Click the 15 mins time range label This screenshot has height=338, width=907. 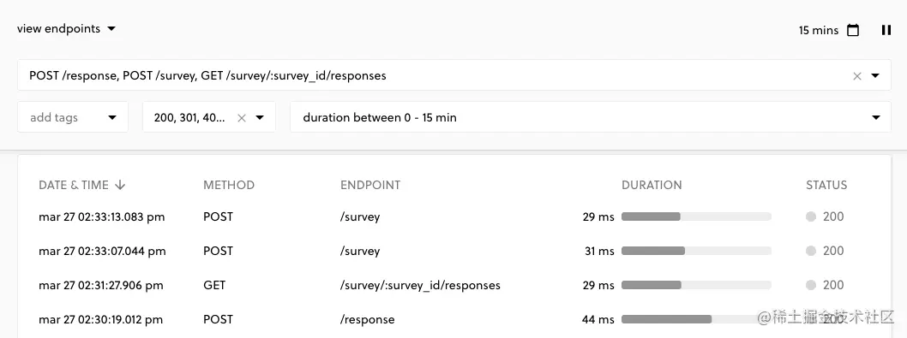coord(819,30)
